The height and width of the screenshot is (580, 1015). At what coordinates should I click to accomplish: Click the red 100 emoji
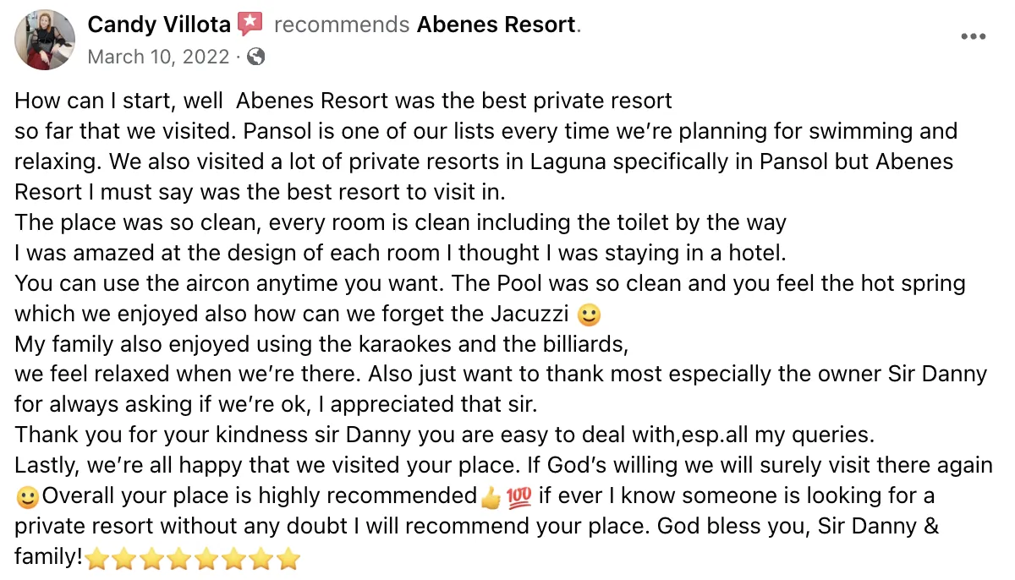coord(518,497)
